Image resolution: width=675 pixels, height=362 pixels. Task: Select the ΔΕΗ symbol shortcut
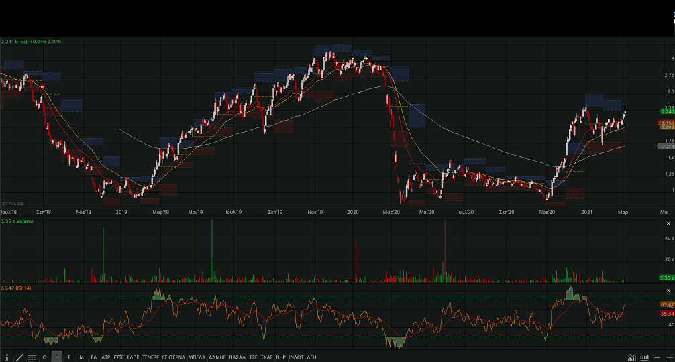click(311, 357)
